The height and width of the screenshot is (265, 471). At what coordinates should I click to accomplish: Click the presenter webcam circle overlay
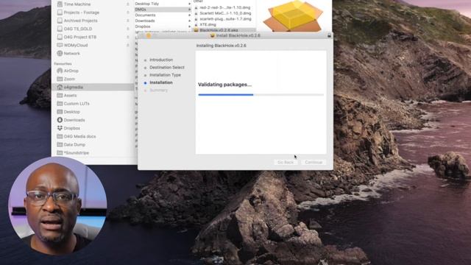tap(57, 205)
